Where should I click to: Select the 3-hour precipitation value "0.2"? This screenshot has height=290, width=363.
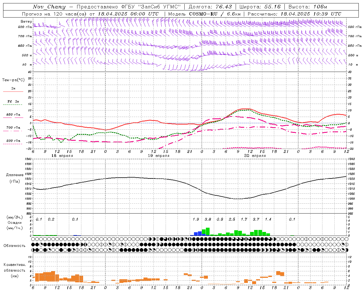(x=51, y=219)
